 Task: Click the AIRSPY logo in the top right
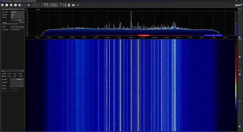(x=238, y=5)
